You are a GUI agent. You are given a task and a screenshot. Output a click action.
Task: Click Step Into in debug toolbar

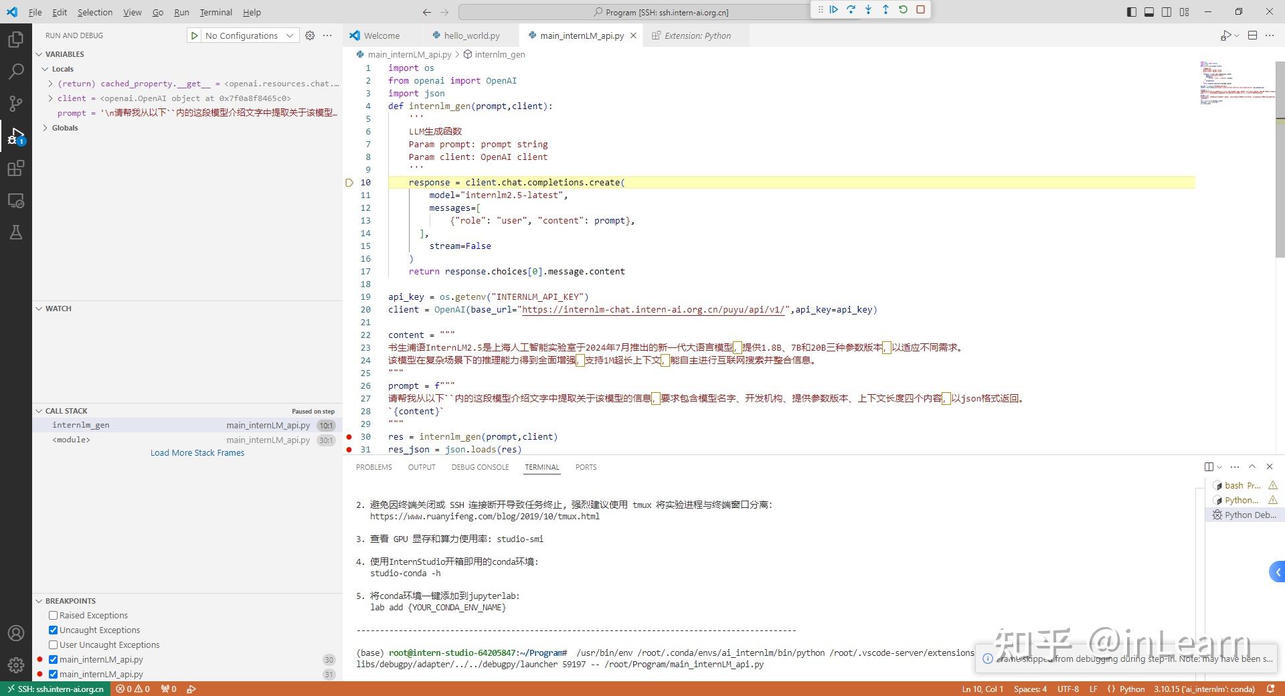coord(868,9)
